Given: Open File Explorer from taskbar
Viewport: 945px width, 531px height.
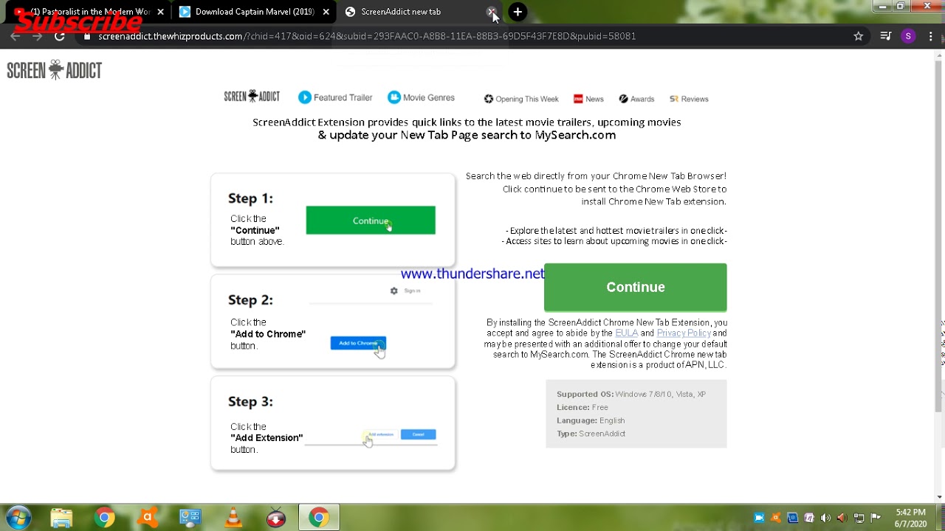Looking at the screenshot, I should point(62,518).
